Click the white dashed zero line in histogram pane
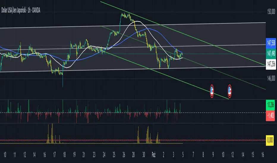The width and height of the screenshot is (277, 163). (133, 113)
